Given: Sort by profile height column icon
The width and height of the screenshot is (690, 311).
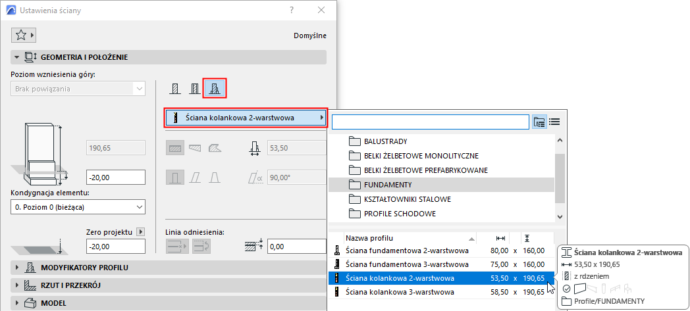Looking at the screenshot, I should point(527,238).
